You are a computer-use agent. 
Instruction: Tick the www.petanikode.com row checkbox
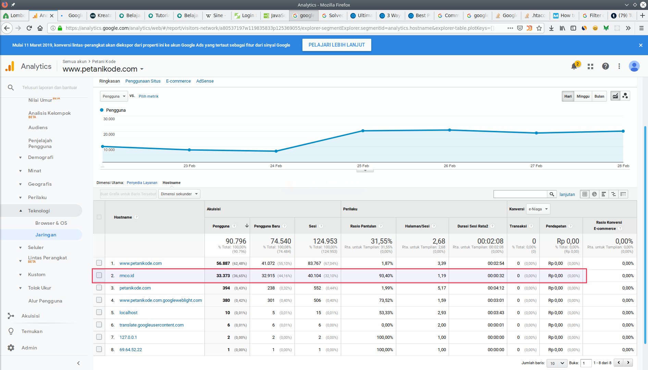pos(99,263)
